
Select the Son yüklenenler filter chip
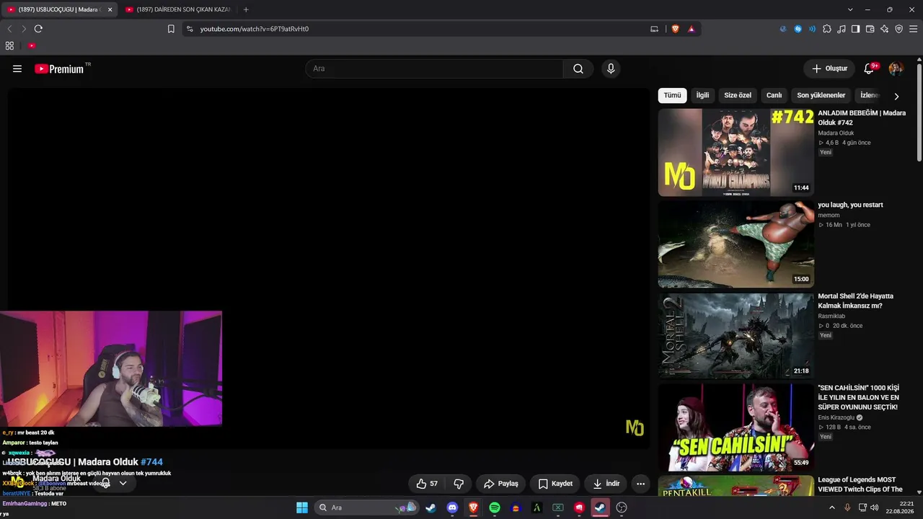821,95
